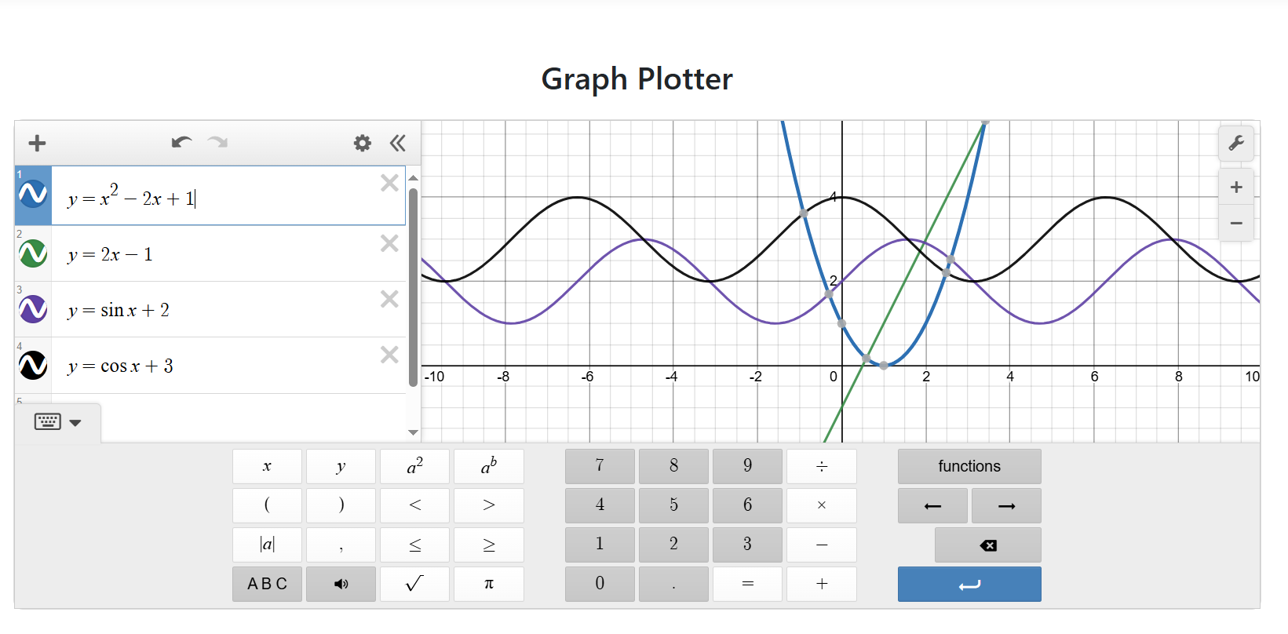
Task: Click the add expression plus icon
Action: (36, 143)
